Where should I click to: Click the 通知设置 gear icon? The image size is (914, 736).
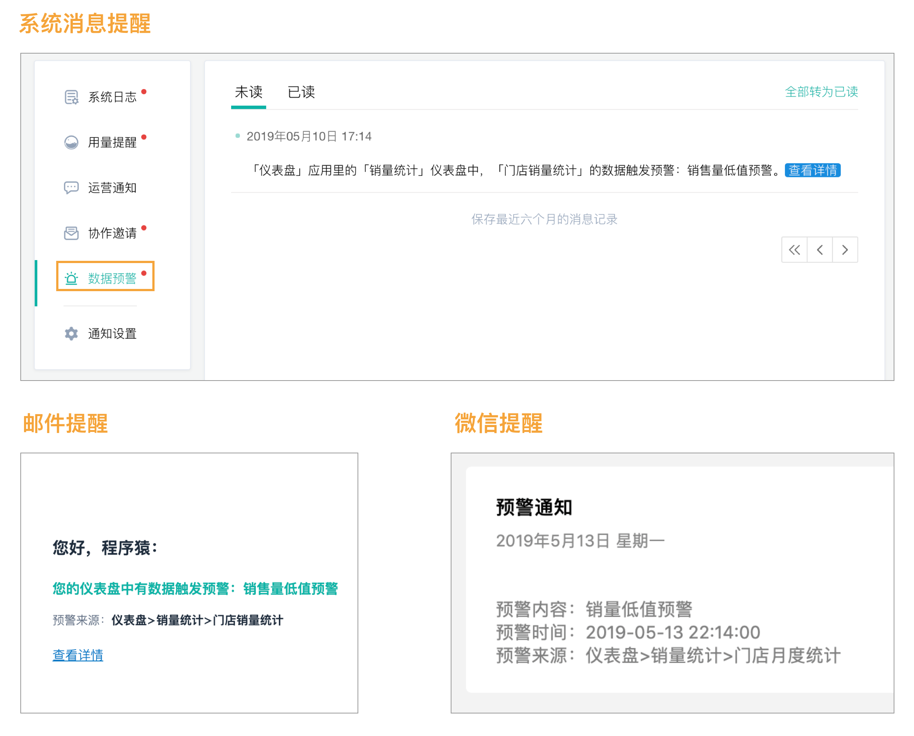point(71,334)
